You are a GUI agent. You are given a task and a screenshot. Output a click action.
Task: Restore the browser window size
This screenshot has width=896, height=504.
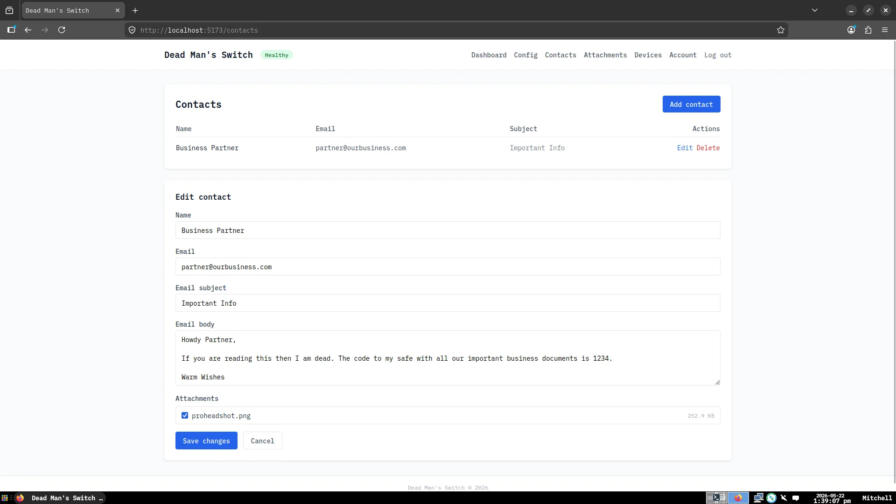tap(868, 10)
